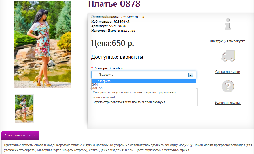Click the price Цена:650 р.
This screenshot has width=254, height=154.
113,43
